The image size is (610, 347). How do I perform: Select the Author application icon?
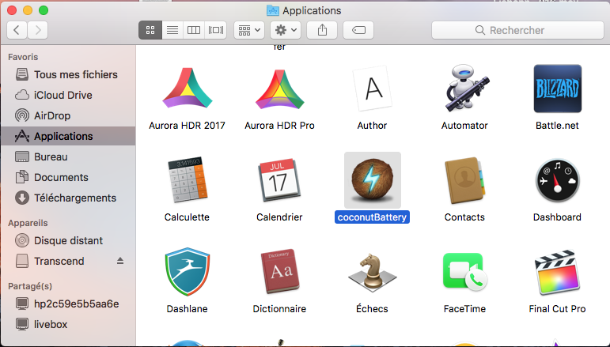coord(373,89)
